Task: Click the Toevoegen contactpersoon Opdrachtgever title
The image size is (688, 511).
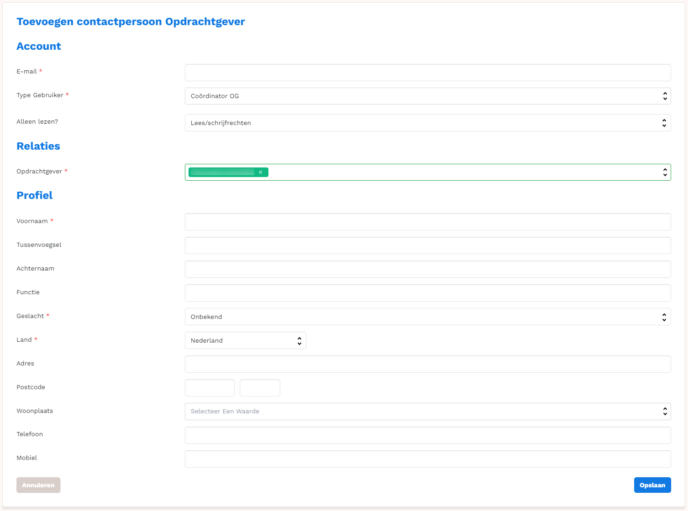Action: pyautogui.click(x=131, y=22)
